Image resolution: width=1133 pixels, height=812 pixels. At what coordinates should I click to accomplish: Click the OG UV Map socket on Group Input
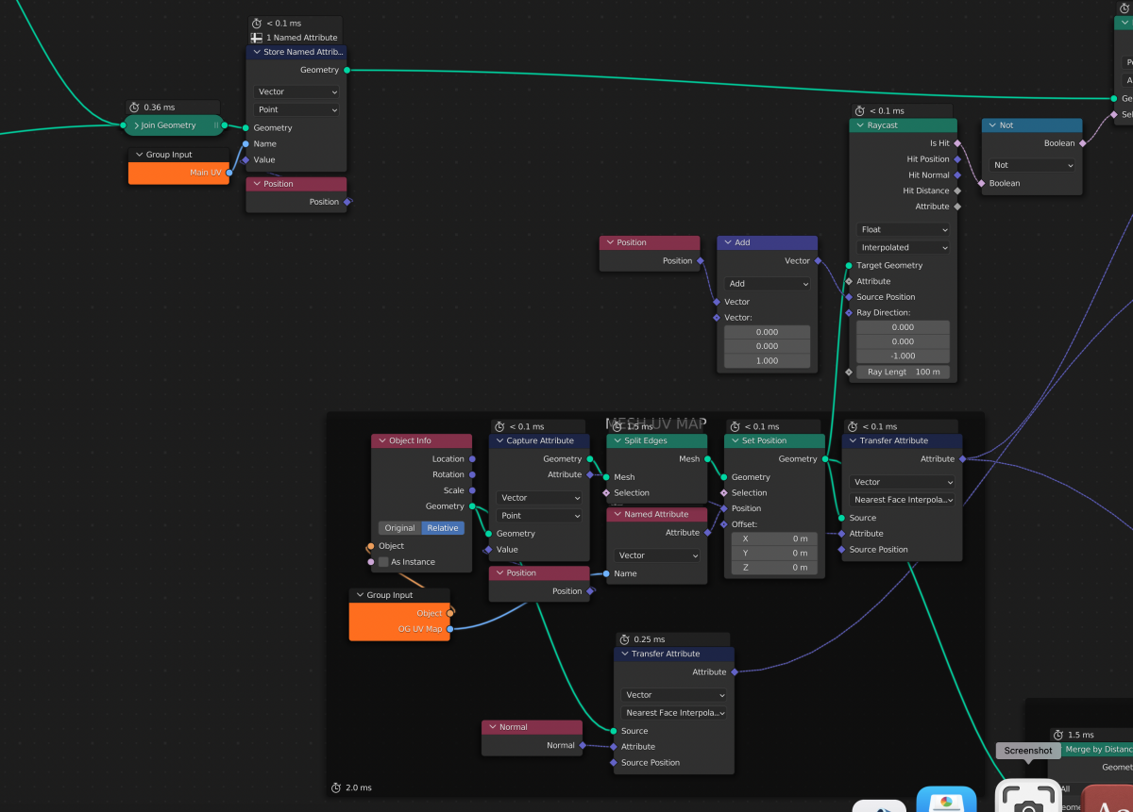point(450,629)
